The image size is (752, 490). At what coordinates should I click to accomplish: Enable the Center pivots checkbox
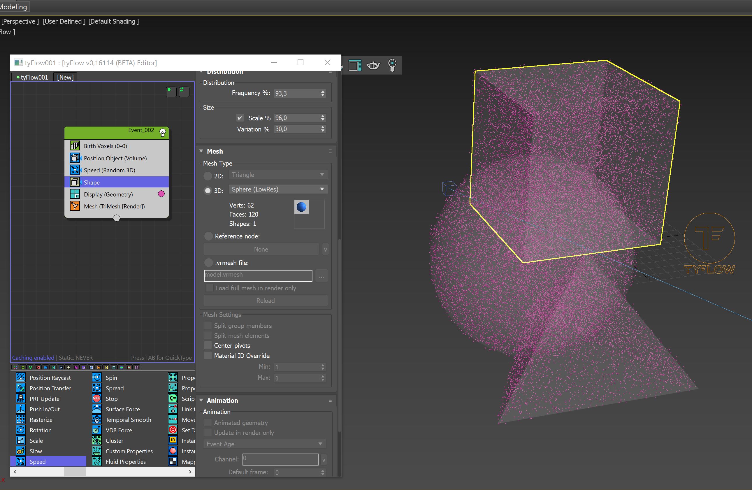pyautogui.click(x=208, y=345)
